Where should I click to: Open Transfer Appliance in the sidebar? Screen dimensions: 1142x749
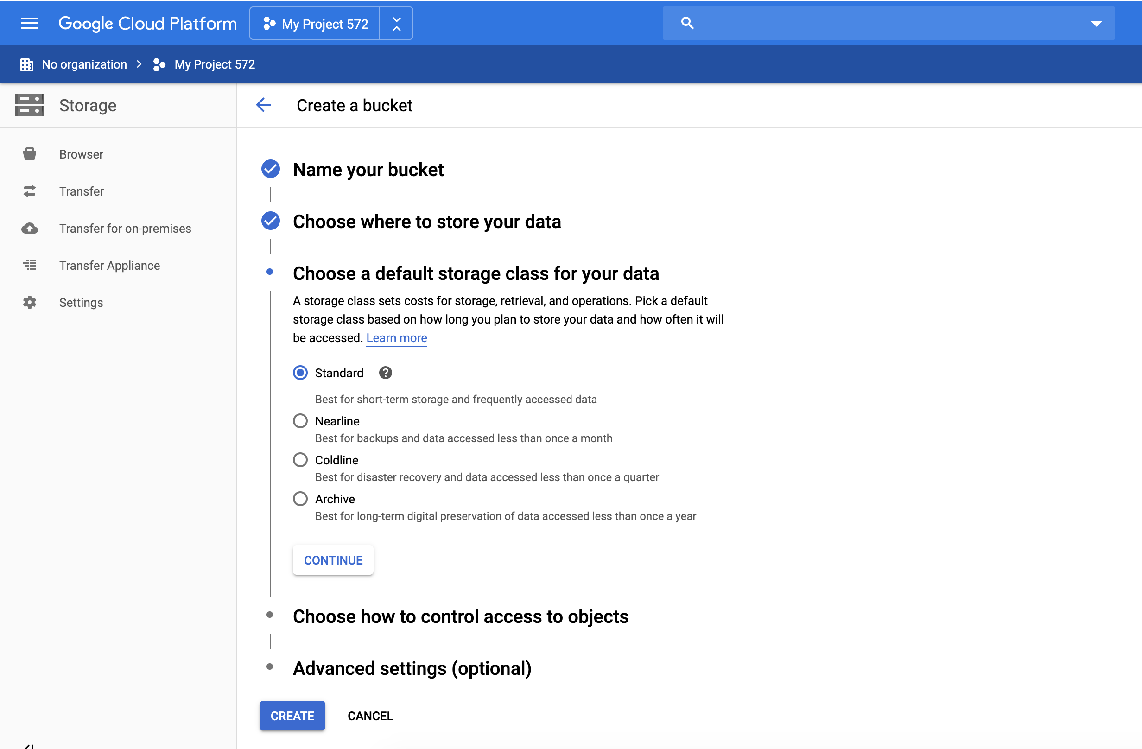pyautogui.click(x=109, y=265)
